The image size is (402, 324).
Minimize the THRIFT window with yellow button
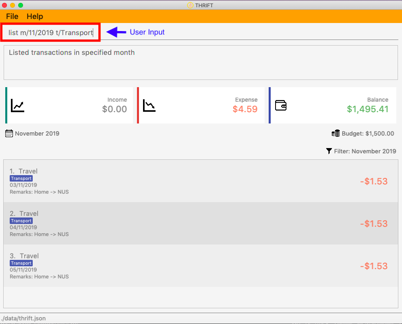13,5
